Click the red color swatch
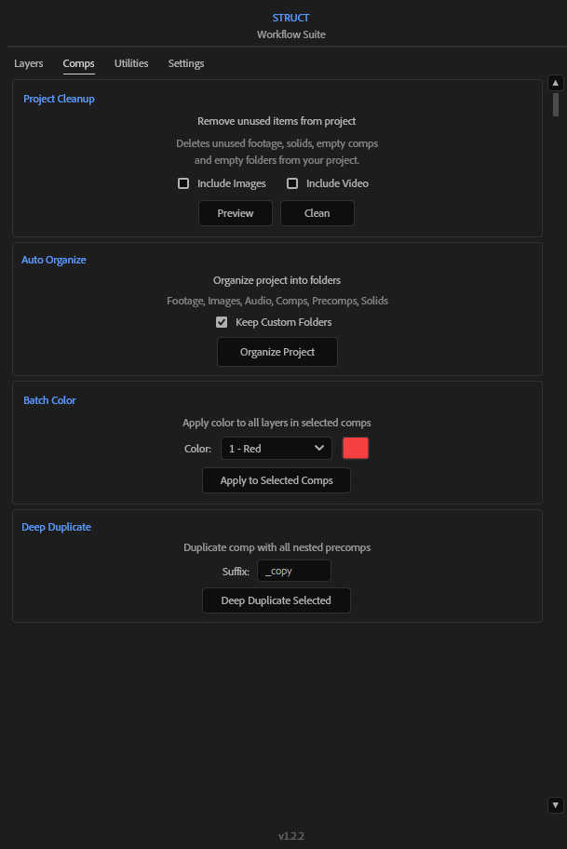The image size is (567, 849). (356, 449)
